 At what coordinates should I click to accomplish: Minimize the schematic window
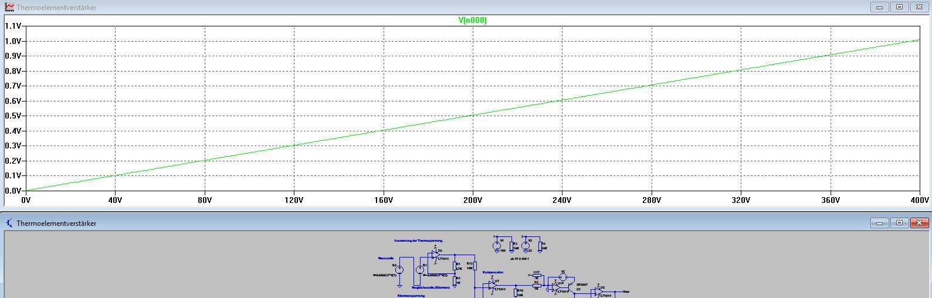(x=879, y=223)
